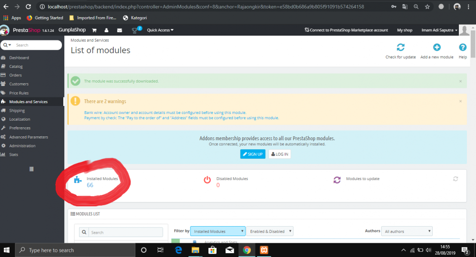476x257 pixels.
Task: Open Preferences in the sidebar
Action: coord(20,128)
